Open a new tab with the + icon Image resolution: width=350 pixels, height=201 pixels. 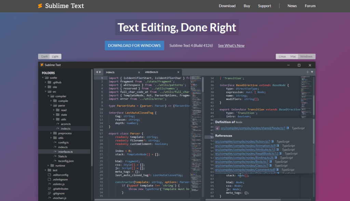307,72
